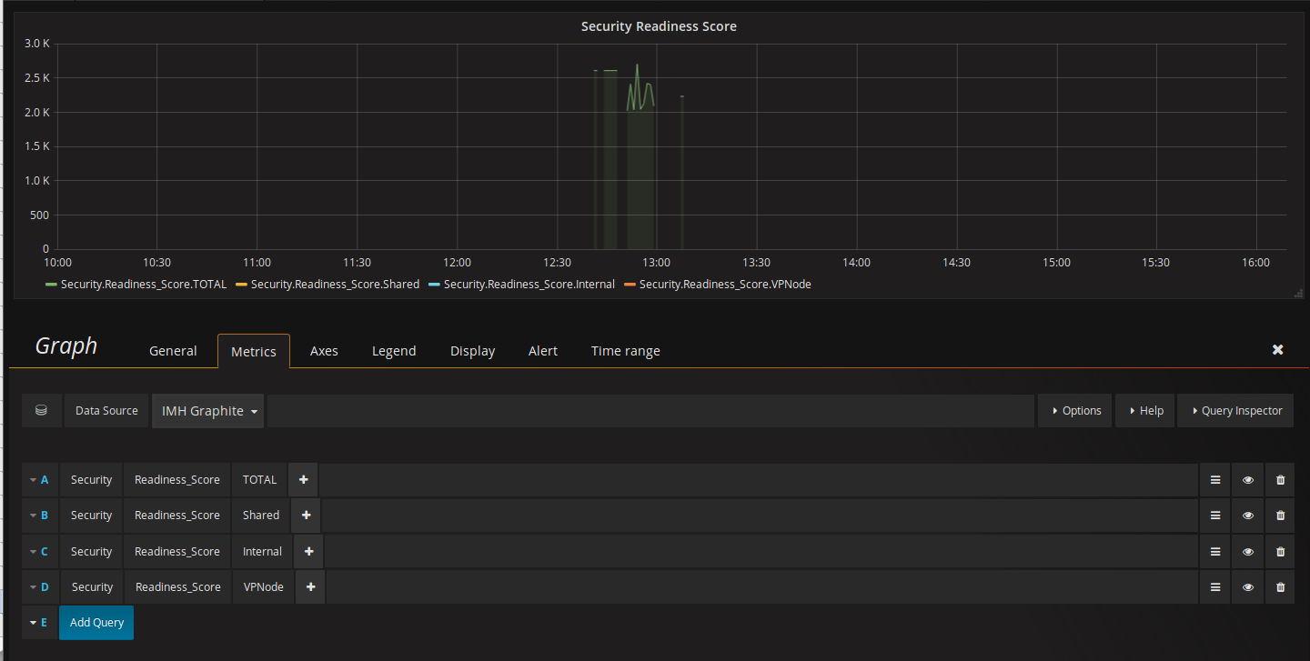Remove query B using the trash icon

click(1280, 516)
